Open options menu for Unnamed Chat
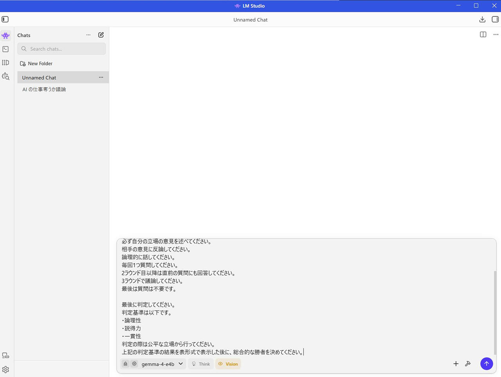 tap(101, 77)
